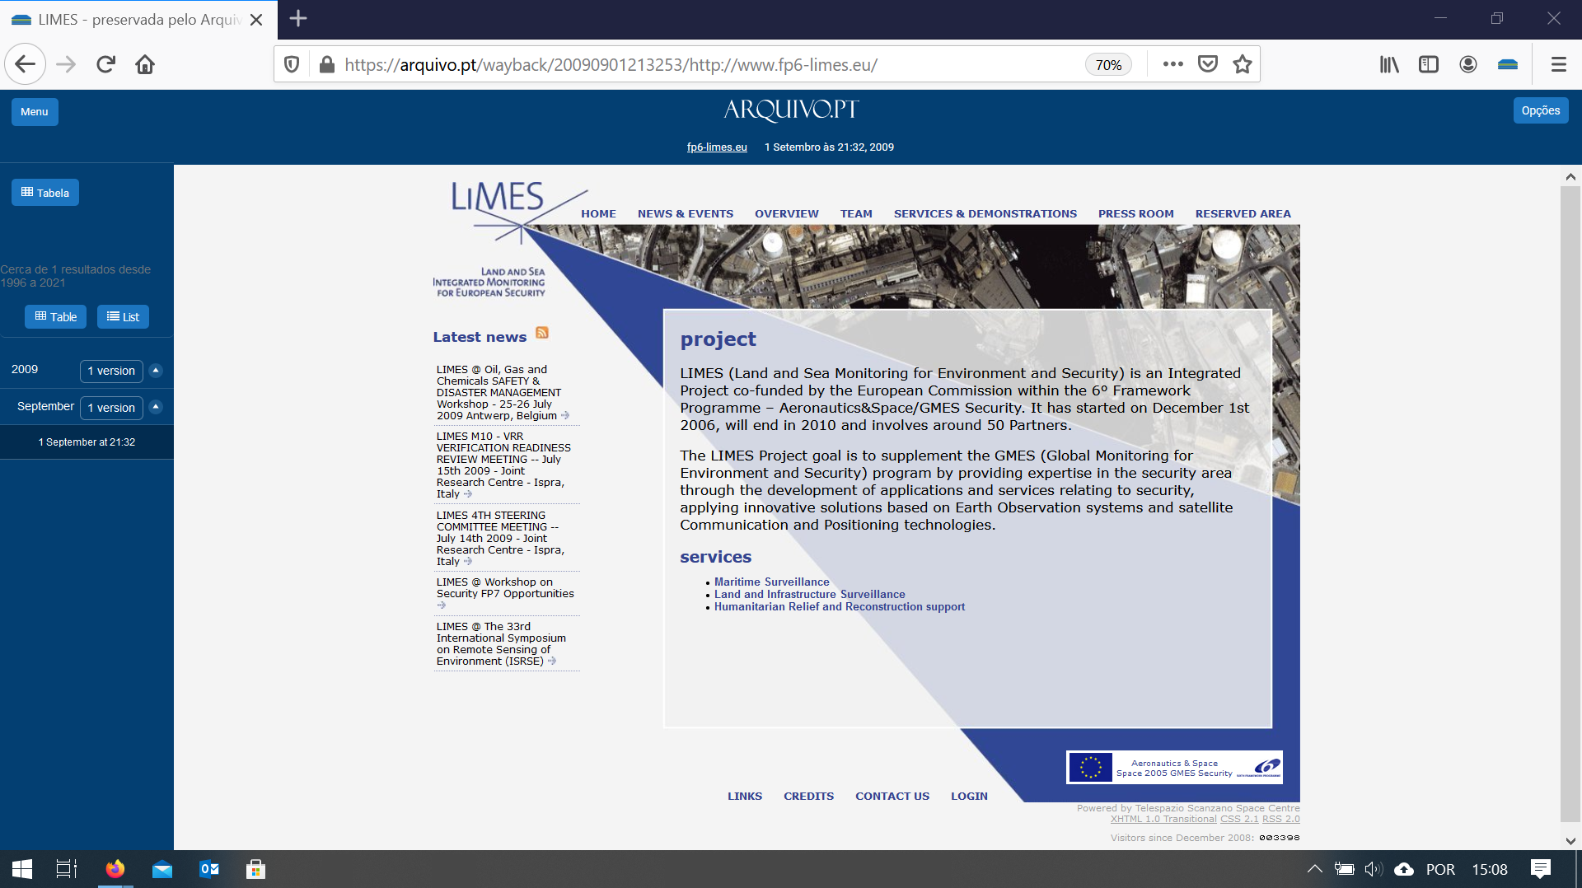1582x888 pixels.
Task: Open SERVICES & DEMONSTRATIONS menu item
Action: tap(985, 213)
